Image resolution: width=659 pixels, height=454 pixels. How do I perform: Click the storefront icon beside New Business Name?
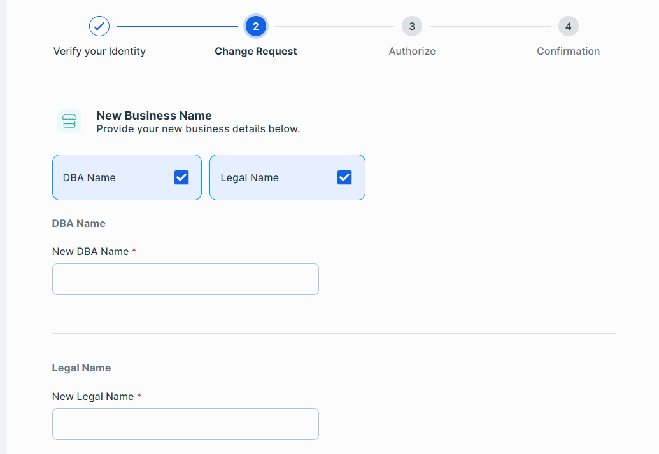69,121
